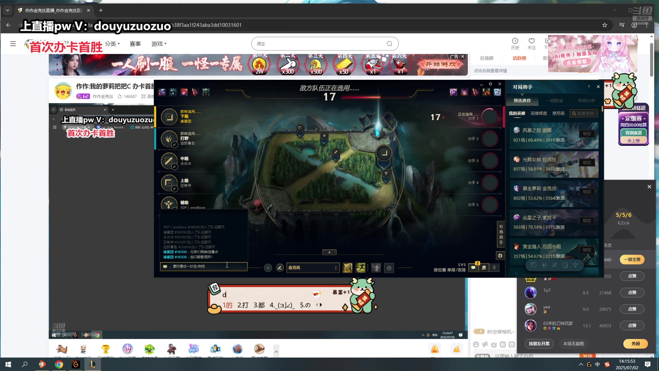Click in the champion select chat input

coord(204,267)
